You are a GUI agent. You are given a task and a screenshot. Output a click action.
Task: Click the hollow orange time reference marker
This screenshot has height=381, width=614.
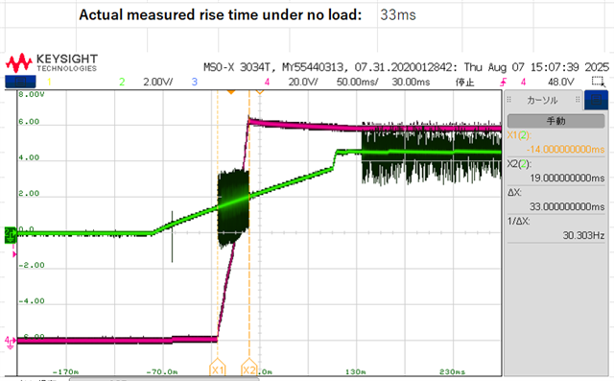[x=260, y=92]
